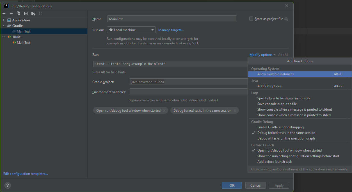The image size is (352, 192).
Task: Toggle the Store as project file checkbox
Action: click(251, 19)
